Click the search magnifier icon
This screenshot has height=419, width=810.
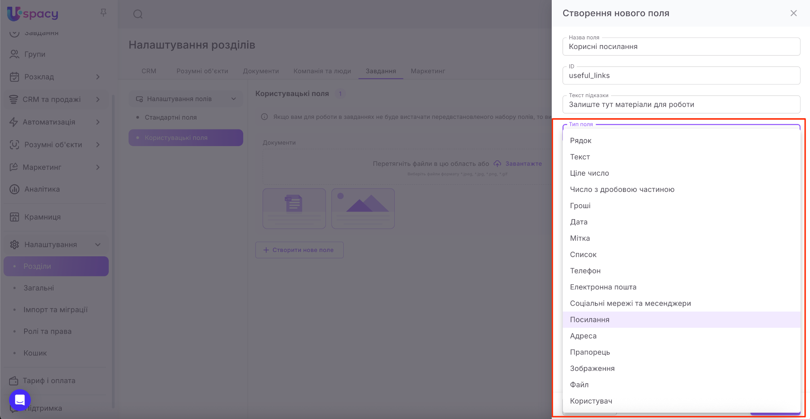(x=138, y=15)
